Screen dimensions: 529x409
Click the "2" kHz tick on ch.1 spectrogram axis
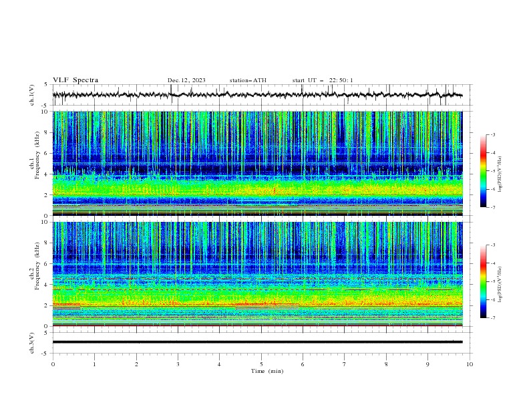click(x=47, y=195)
